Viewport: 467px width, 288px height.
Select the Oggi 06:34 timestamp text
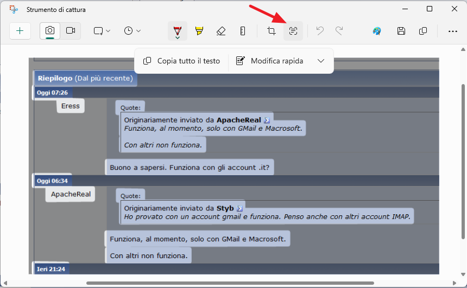click(52, 181)
